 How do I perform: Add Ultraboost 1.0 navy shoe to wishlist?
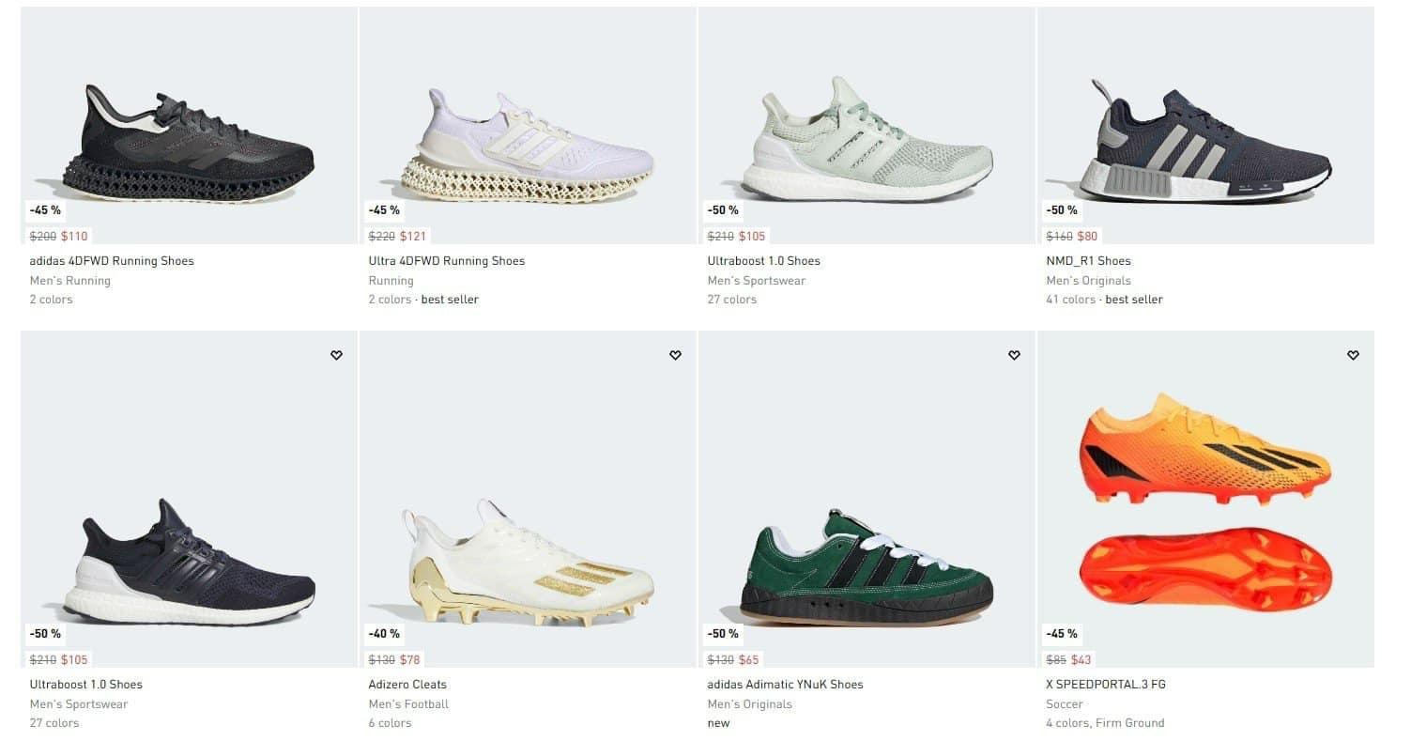336,355
